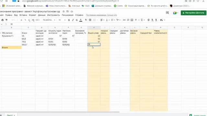Open the Формат menu
The height and width of the screenshot is (116, 207).
pos(32,15)
